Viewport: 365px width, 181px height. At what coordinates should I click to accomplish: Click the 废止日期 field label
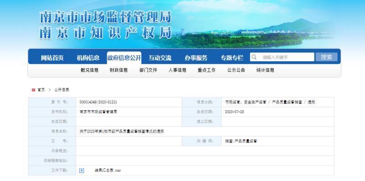point(205,122)
